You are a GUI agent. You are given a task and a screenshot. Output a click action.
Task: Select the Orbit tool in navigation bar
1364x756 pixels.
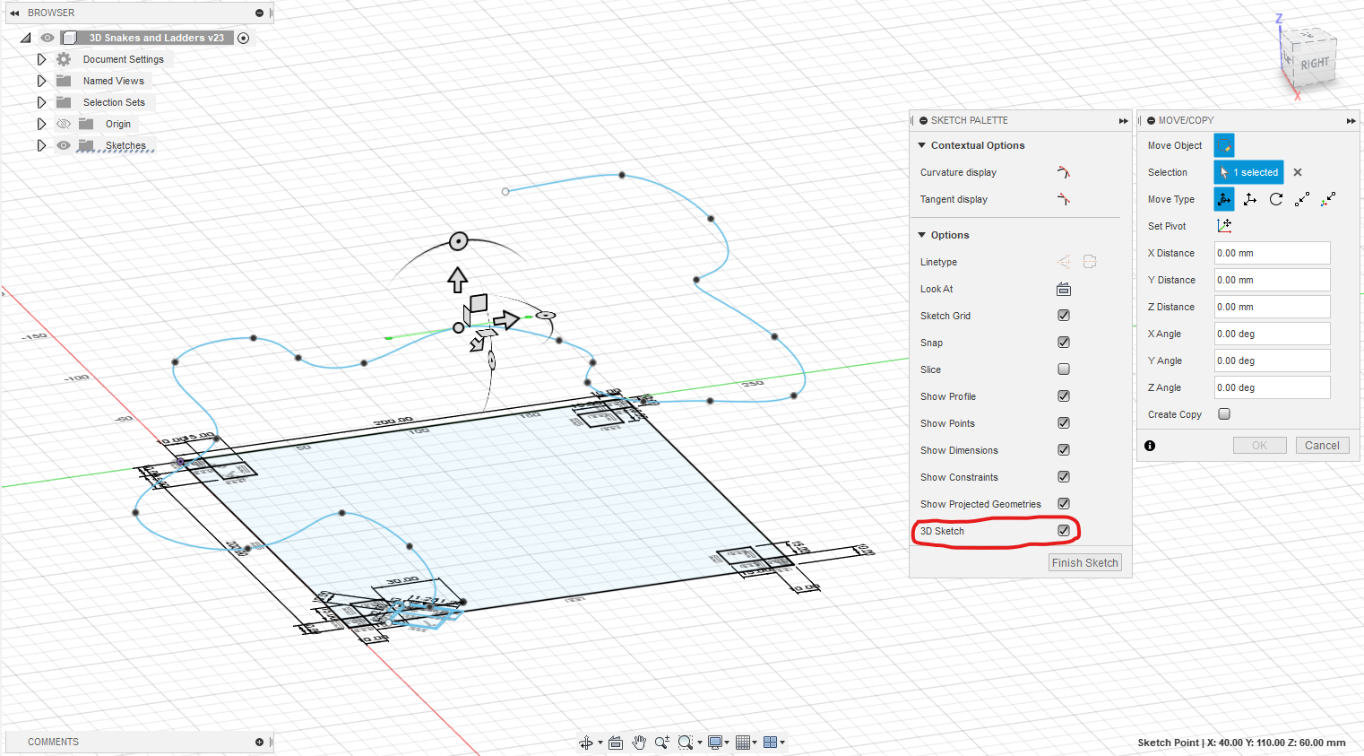point(586,743)
